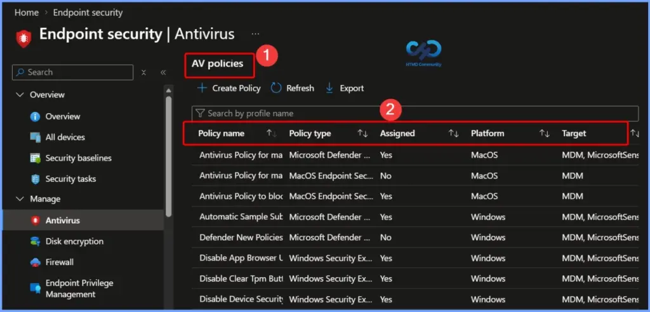
Task: Focus the sidebar Search field
Action: point(73,72)
